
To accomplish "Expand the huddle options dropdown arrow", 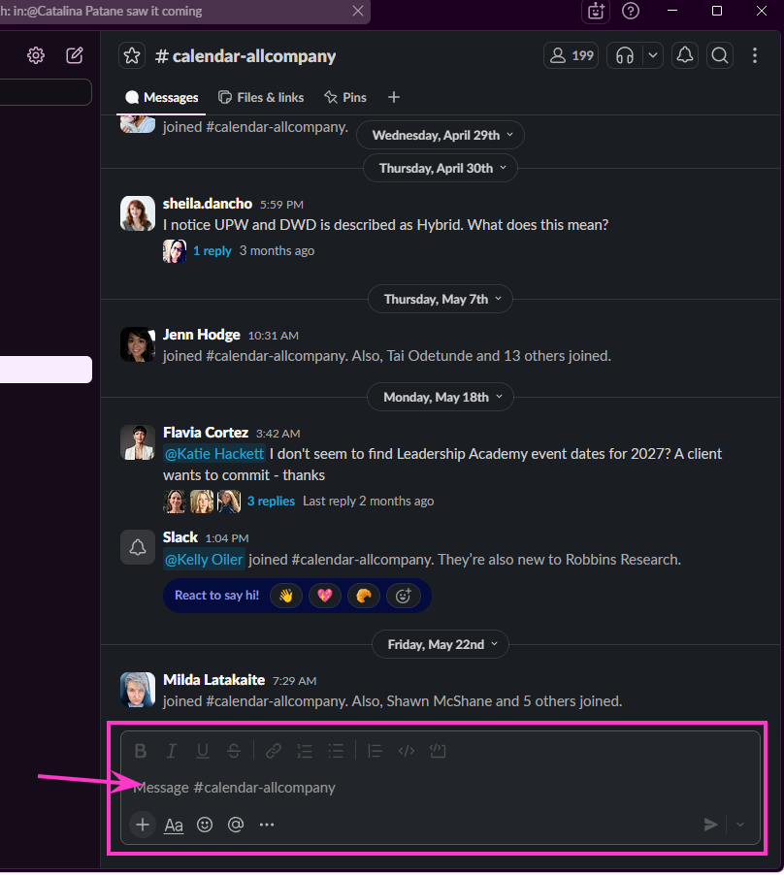I will 653,56.
